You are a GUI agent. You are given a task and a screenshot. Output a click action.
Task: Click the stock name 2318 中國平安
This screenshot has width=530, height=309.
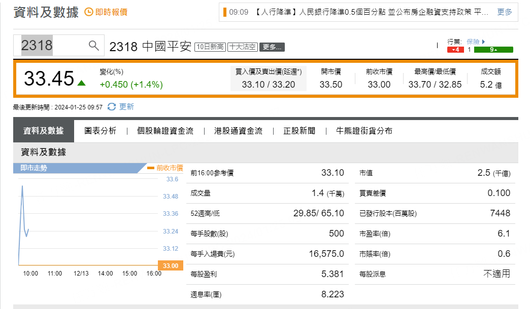[150, 47]
